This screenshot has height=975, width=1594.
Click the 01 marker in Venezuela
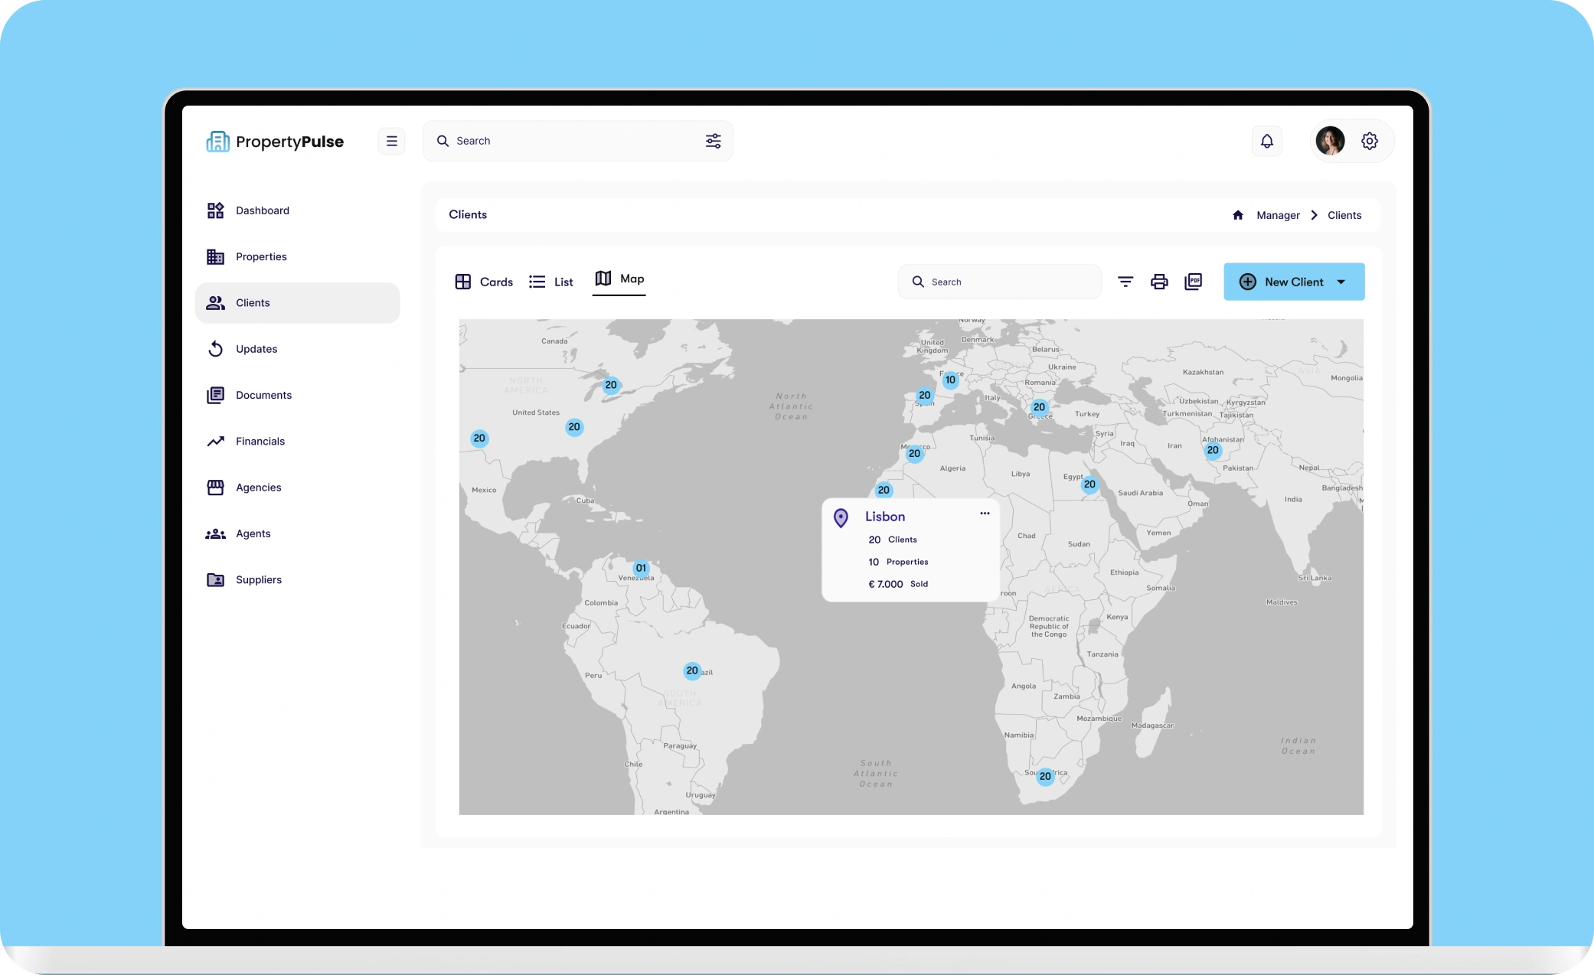tap(641, 568)
